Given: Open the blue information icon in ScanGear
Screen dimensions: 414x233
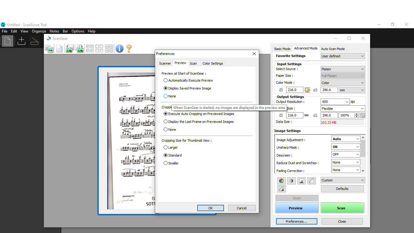Looking at the screenshot, I should [119, 49].
